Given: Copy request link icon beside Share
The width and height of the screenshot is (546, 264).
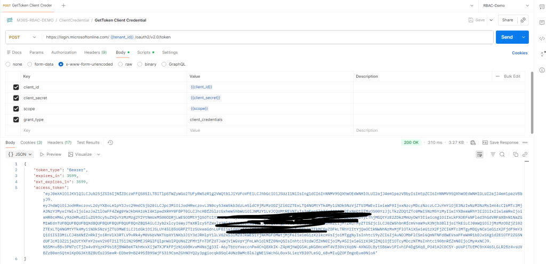Looking at the screenshot, I should [524, 20].
